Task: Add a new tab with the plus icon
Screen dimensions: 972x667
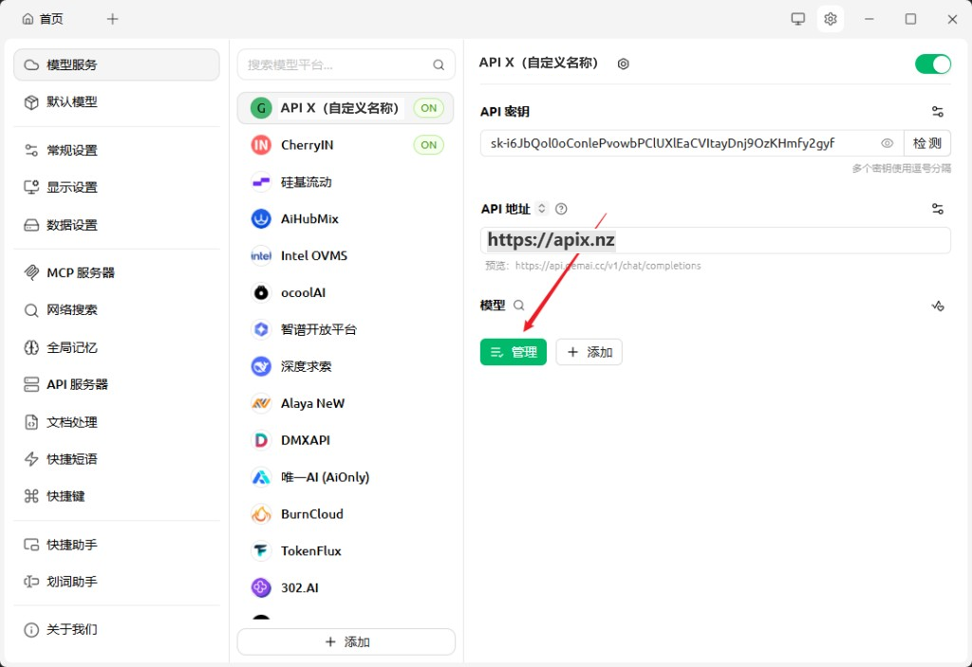Action: [112, 19]
